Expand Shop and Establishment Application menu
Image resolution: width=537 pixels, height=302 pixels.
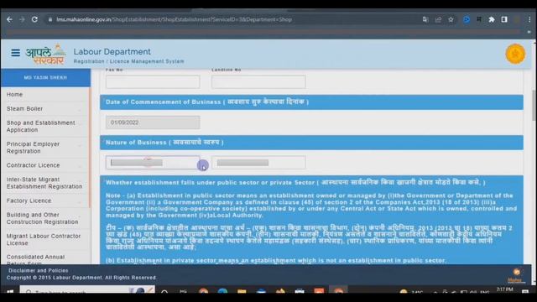coord(44,127)
